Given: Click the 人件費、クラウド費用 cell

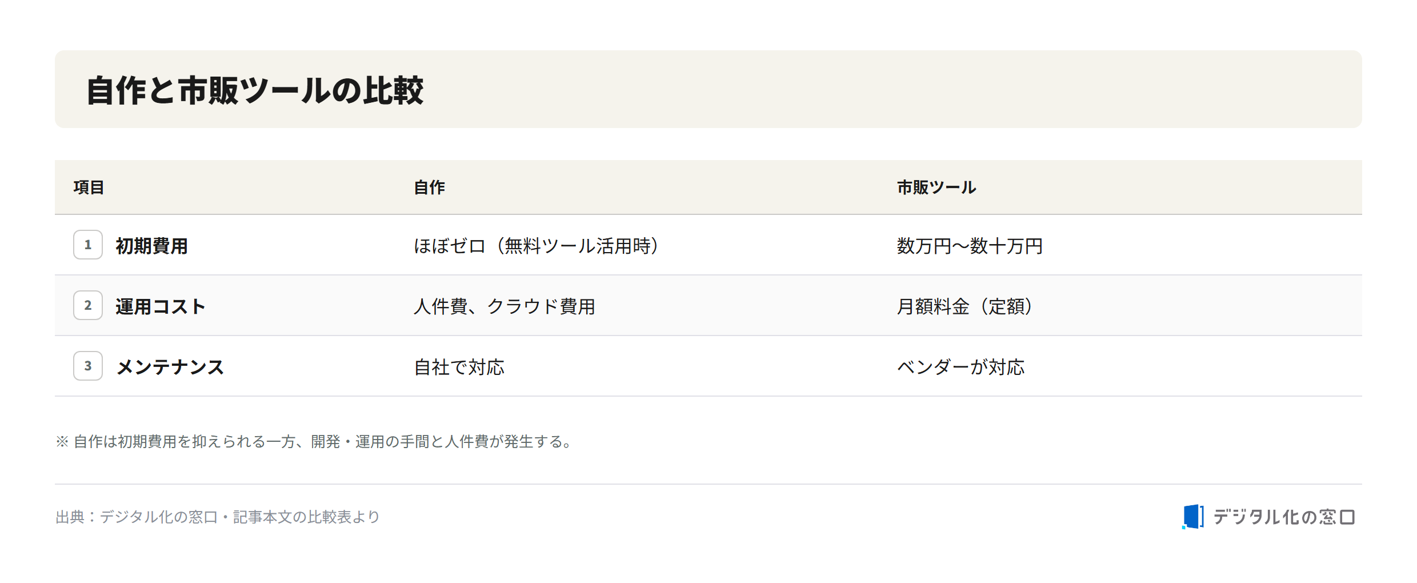Looking at the screenshot, I should coord(505,306).
